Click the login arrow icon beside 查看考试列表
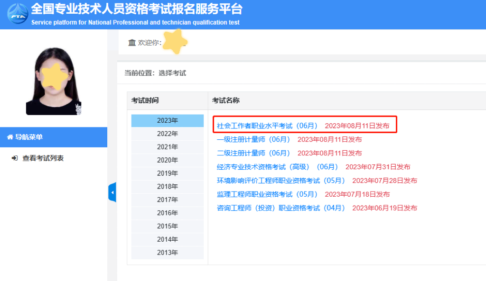Viewport: 486px width, 281px height. [x=15, y=158]
